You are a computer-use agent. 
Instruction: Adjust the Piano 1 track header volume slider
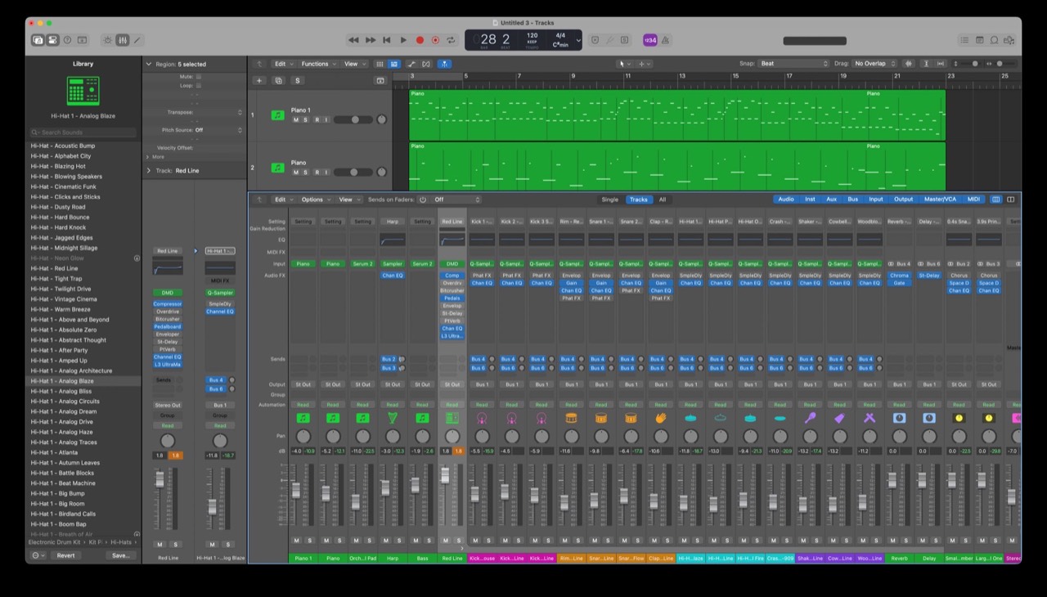353,119
